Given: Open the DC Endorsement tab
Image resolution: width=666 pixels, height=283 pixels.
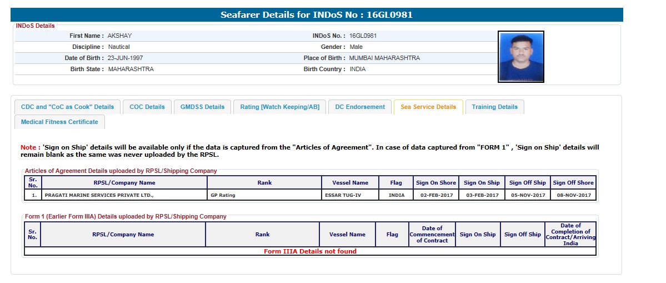Looking at the screenshot, I should 360,107.
